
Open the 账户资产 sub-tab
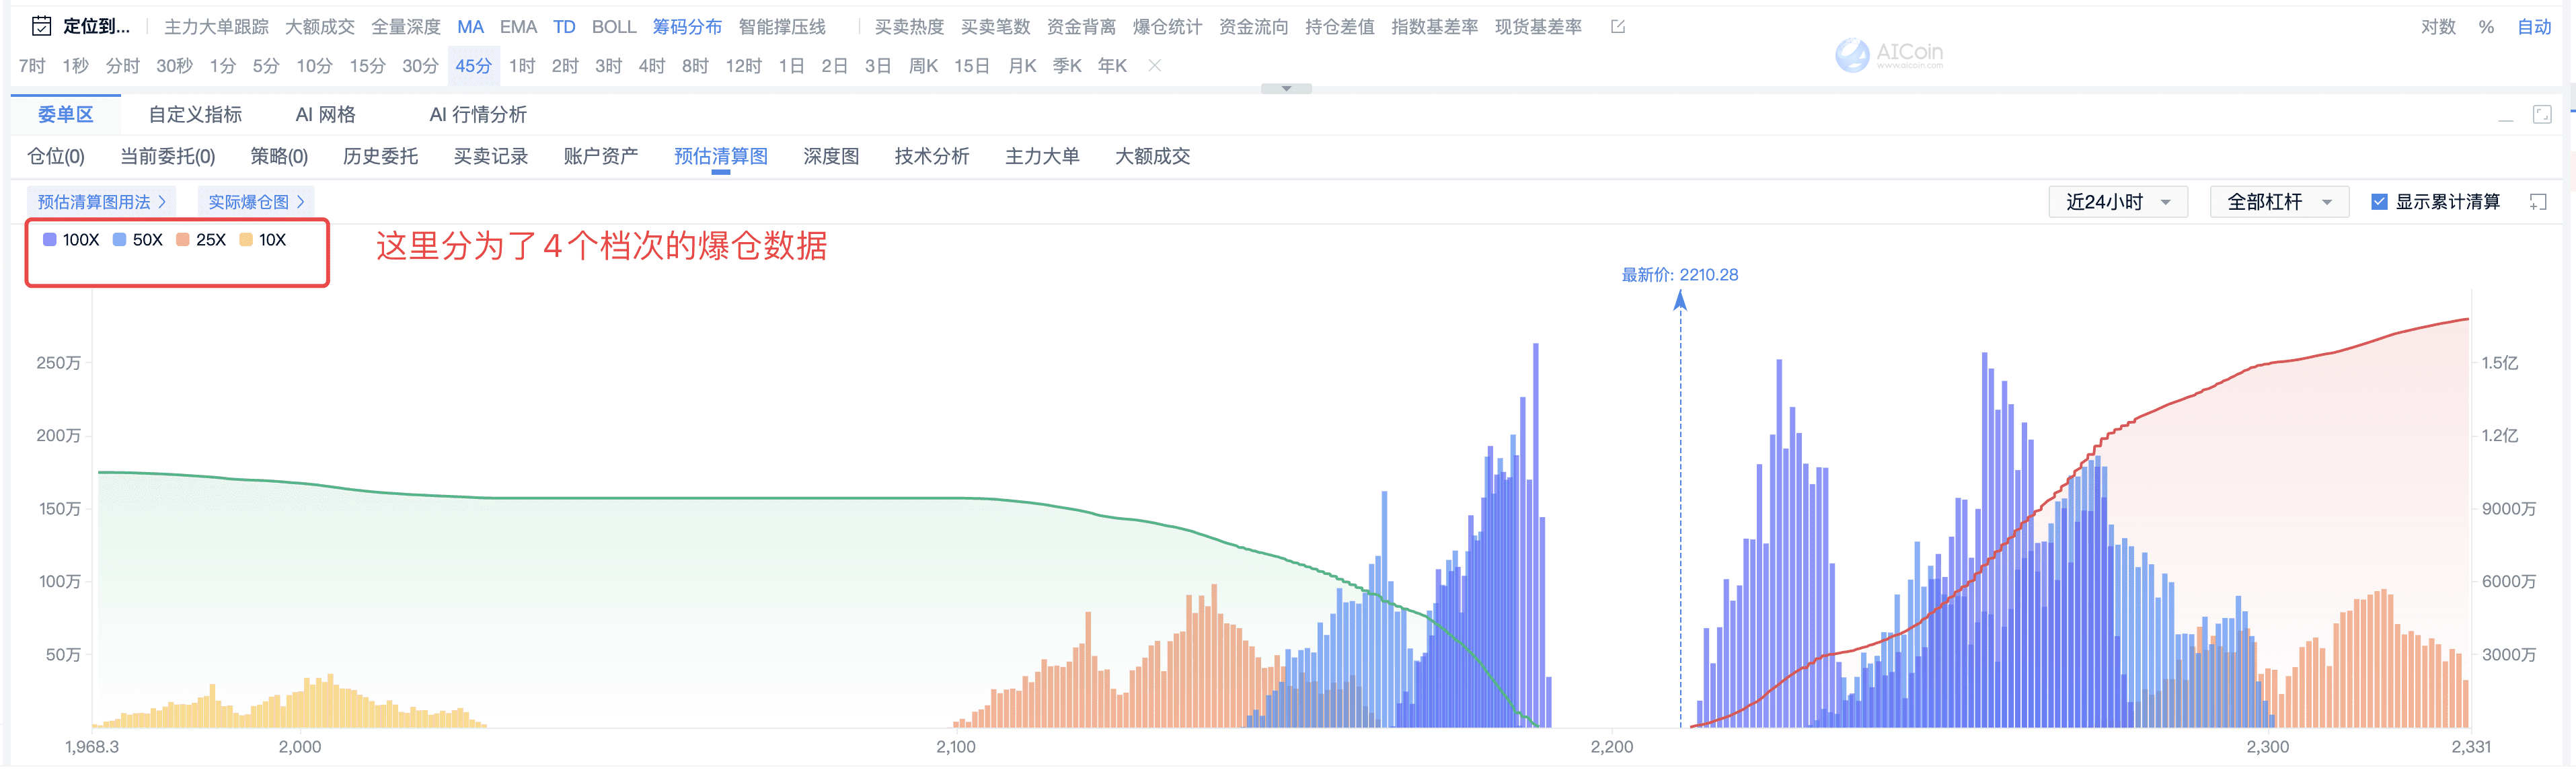pos(601,157)
